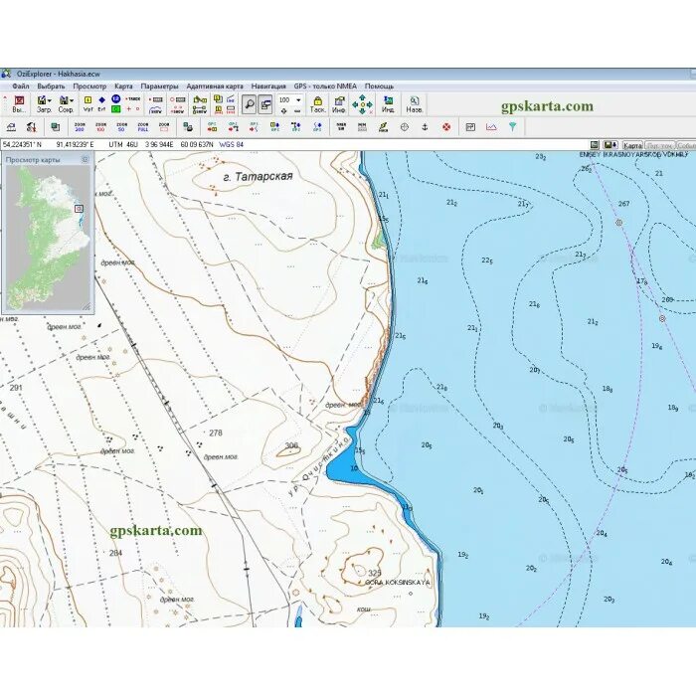Select the yellow Waypoint tool
696x696 pixels.
pyautogui.click(x=88, y=99)
